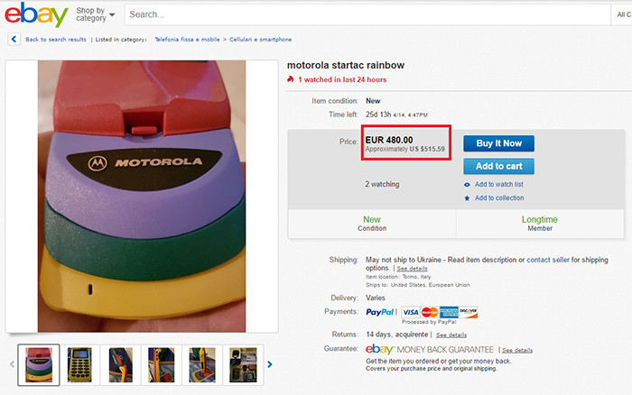Click the back arrow icon beside search results
The width and height of the screenshot is (632, 395).
[x=14, y=39]
